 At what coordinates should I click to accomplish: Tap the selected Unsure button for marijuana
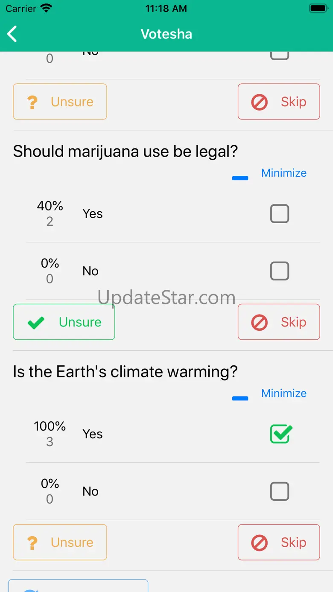click(x=64, y=322)
